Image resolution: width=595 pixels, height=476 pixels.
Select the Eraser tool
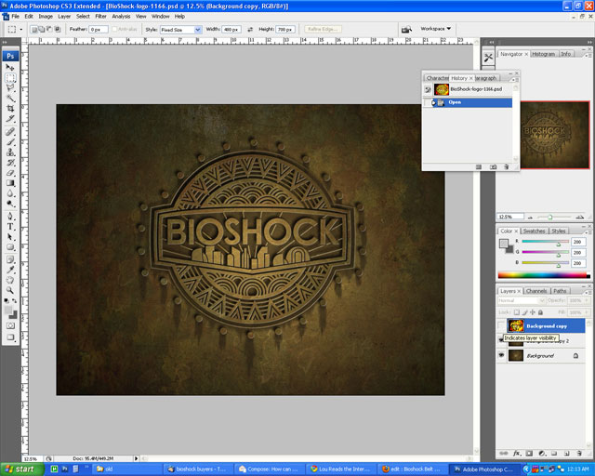point(10,173)
